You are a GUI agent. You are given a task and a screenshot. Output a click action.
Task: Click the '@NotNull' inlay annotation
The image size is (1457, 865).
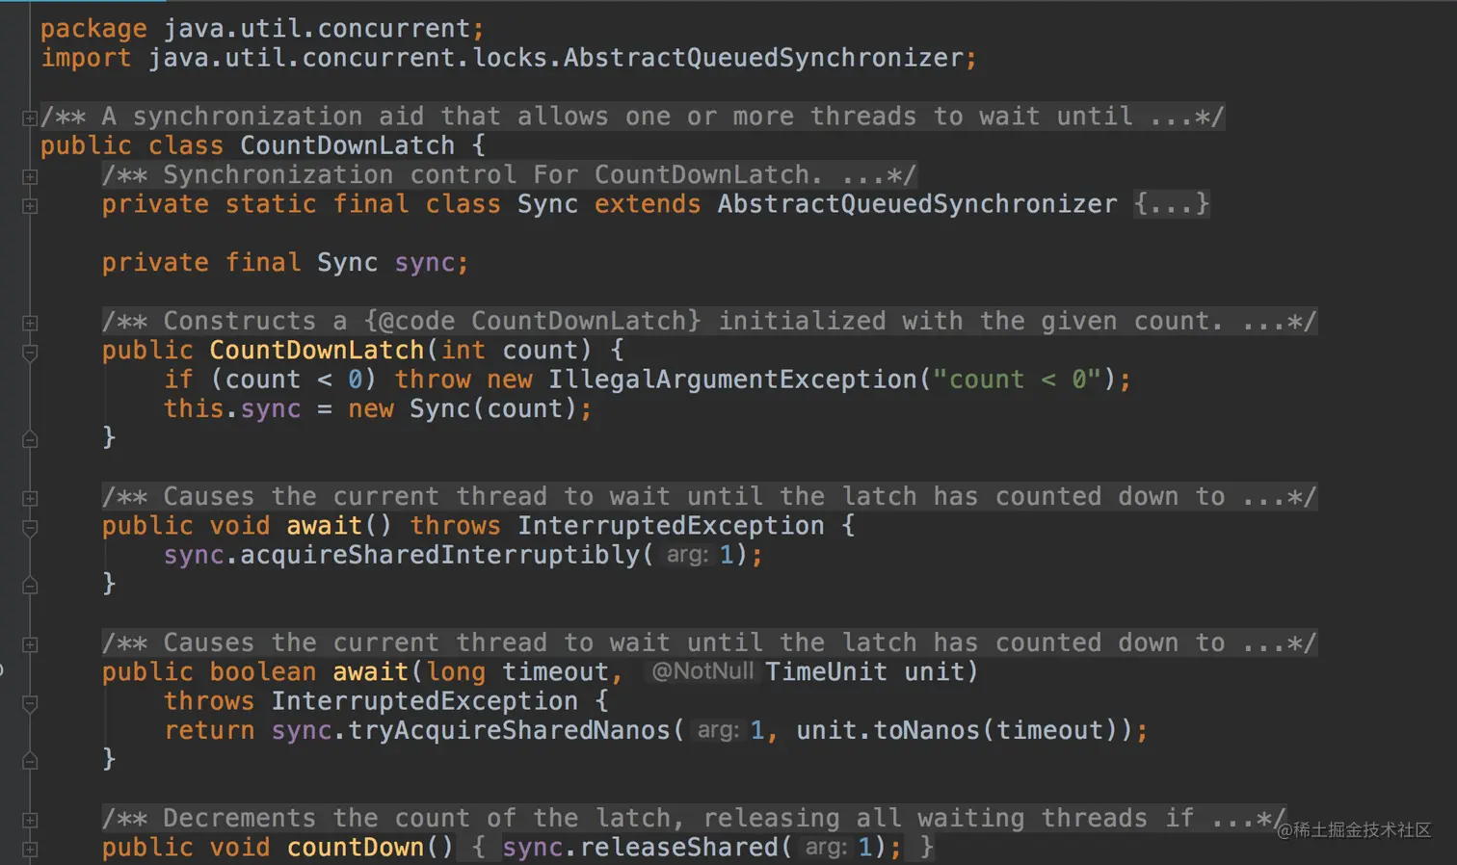703,671
